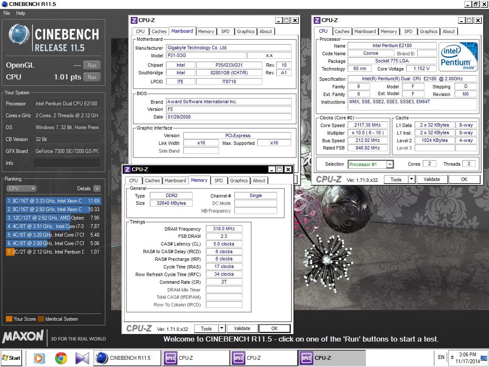The height and width of the screenshot is (367, 489).
Task: Open Memory tab in Mainboard CPU-Z window
Action: click(x=206, y=31)
